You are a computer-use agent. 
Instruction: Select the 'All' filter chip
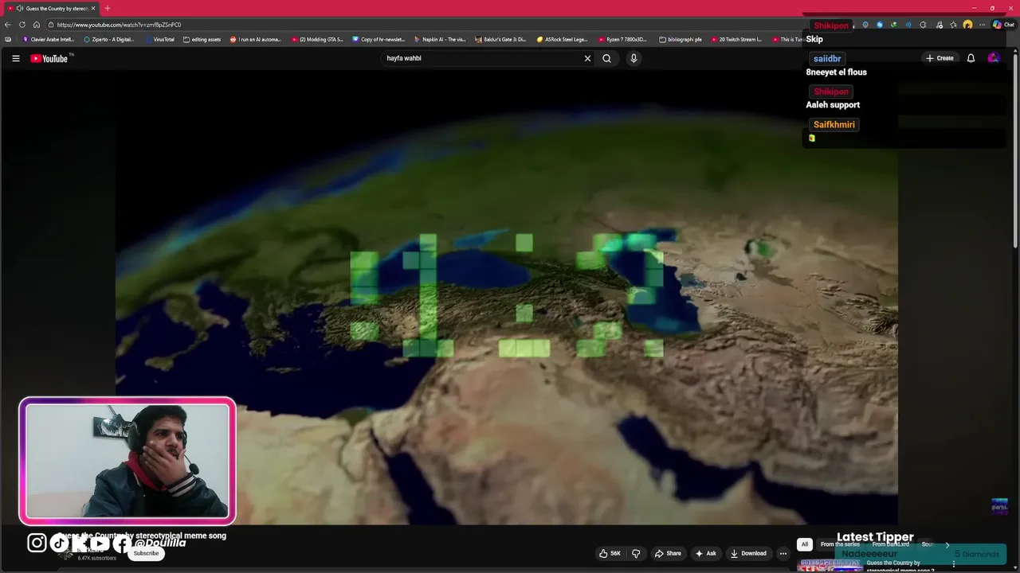805,544
